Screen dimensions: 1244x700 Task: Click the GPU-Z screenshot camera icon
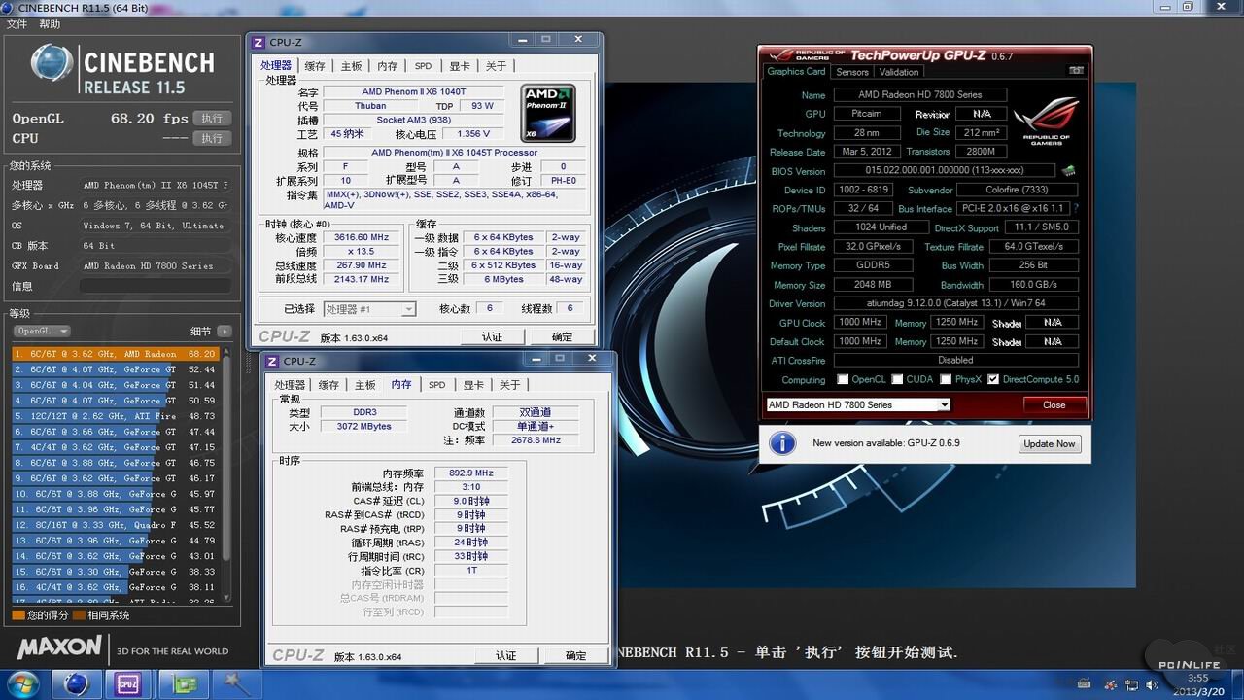click(1076, 71)
